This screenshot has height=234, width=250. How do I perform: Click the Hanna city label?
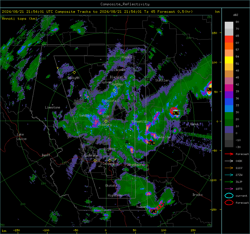[x=194, y=124]
